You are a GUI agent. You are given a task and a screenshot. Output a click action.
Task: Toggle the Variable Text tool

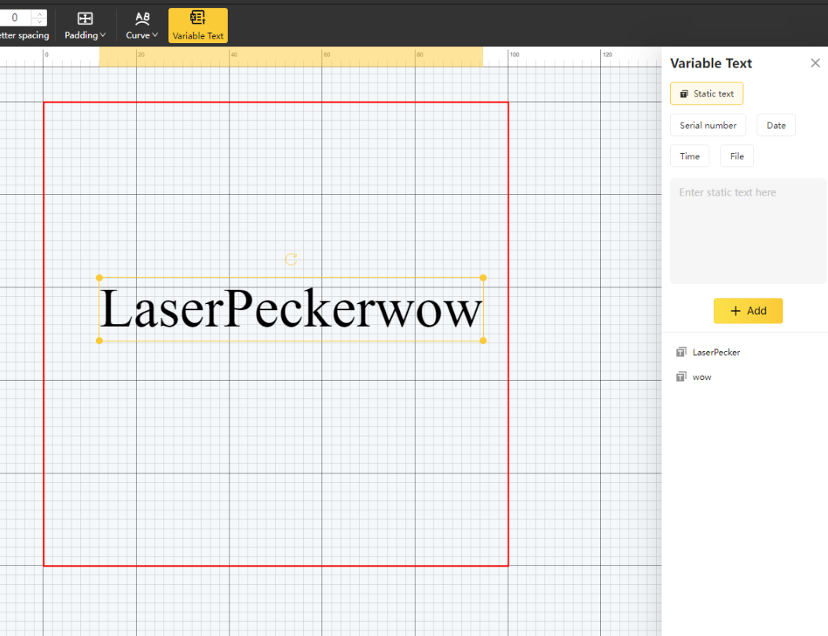click(x=198, y=25)
